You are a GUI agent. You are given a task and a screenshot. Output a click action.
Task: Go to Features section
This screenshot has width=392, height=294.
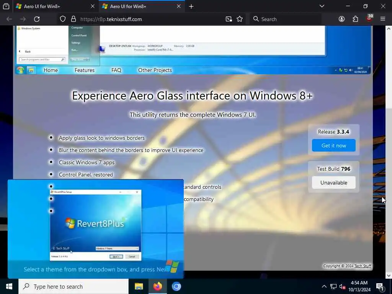tap(85, 70)
